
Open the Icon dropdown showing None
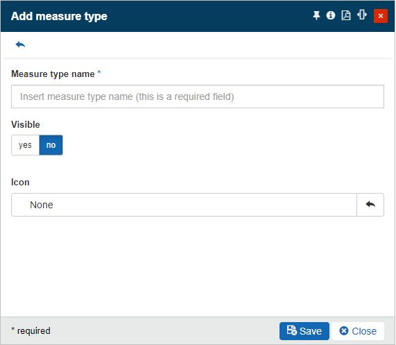pyautogui.click(x=184, y=205)
